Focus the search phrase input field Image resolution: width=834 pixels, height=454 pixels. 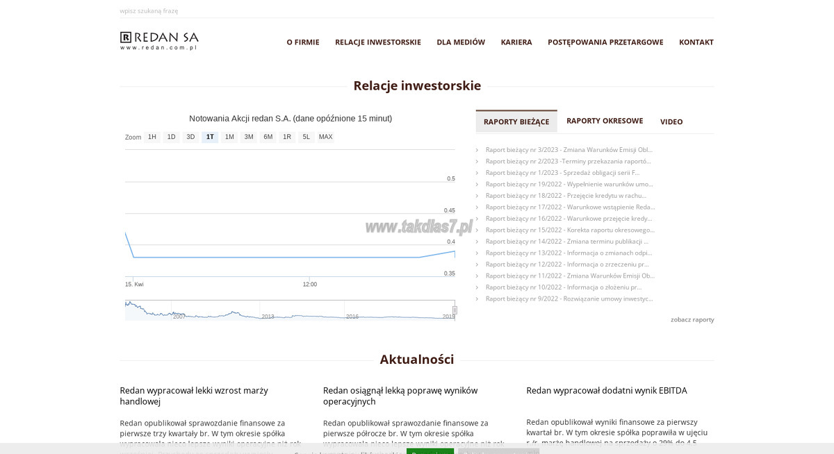(416, 10)
